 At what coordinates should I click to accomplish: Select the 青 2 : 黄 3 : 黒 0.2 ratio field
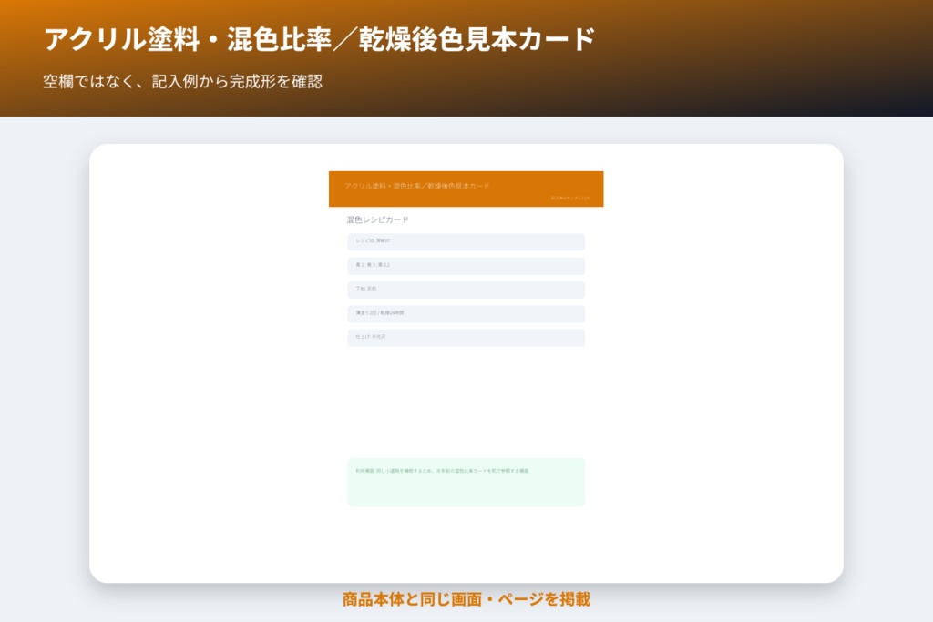[x=466, y=265]
